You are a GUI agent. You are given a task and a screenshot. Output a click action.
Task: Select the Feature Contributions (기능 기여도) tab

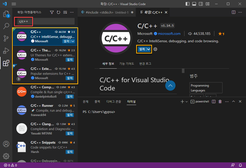point(127,64)
